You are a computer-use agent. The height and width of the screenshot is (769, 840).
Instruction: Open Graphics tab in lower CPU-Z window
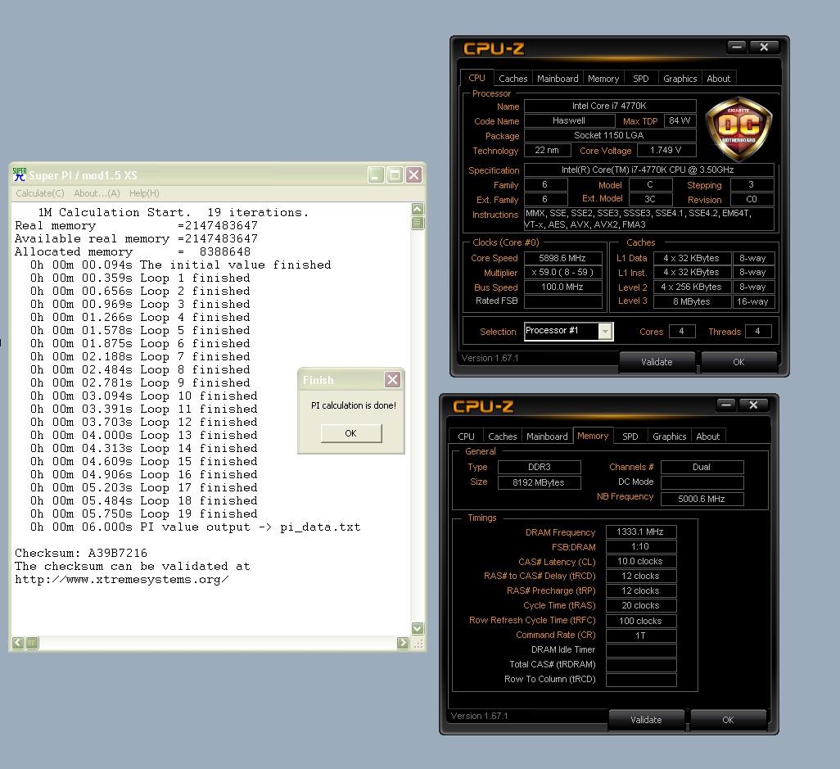[669, 437]
